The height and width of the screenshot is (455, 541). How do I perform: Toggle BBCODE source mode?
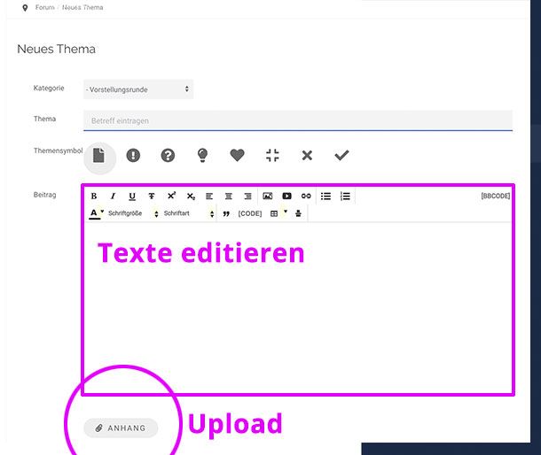(x=495, y=196)
